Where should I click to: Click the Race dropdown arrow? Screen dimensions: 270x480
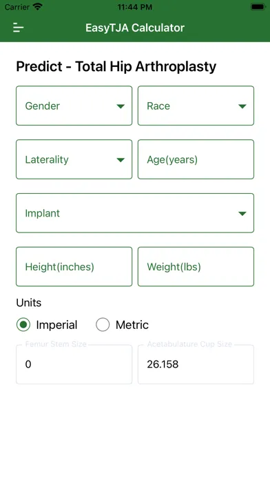[x=242, y=106]
